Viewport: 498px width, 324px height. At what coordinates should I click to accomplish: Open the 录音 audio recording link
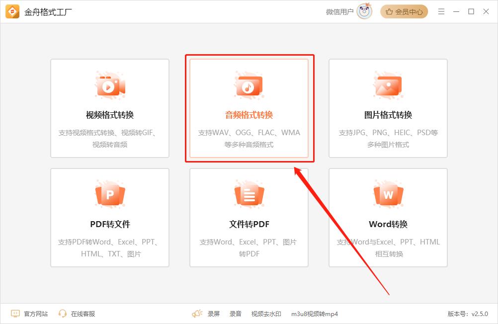(x=236, y=314)
